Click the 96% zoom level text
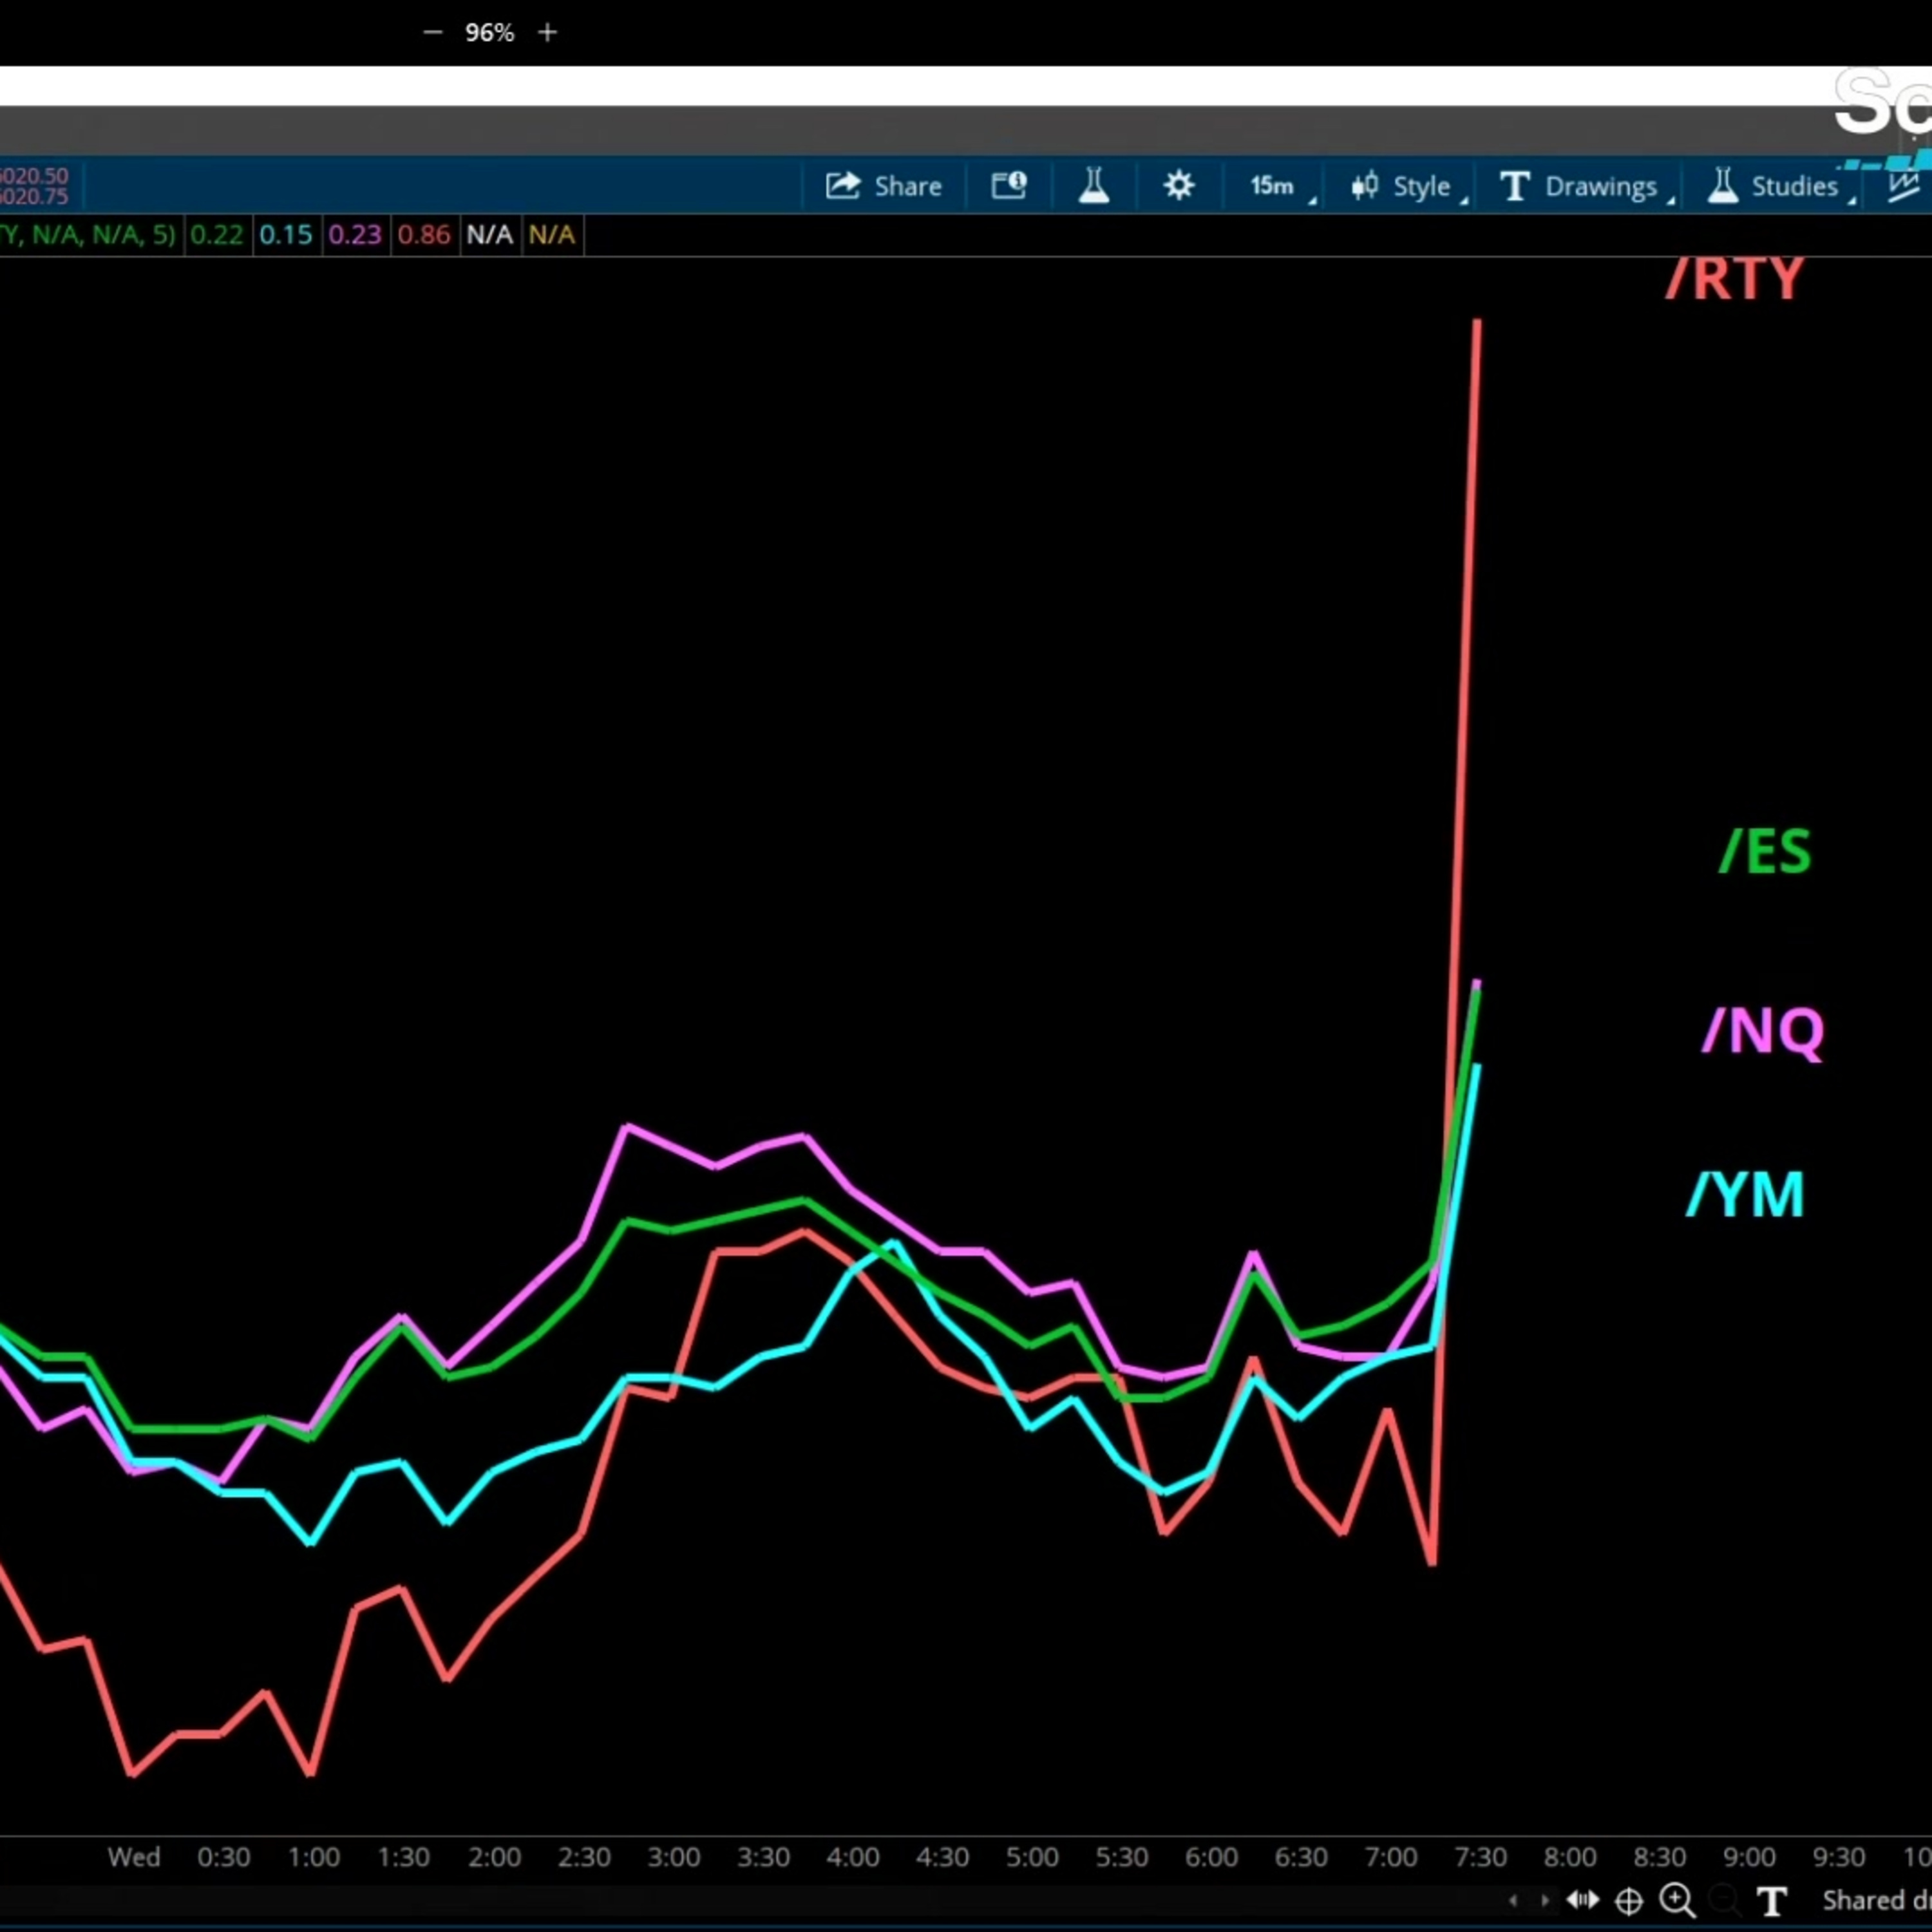This screenshot has height=1932, width=1932. 490,33
